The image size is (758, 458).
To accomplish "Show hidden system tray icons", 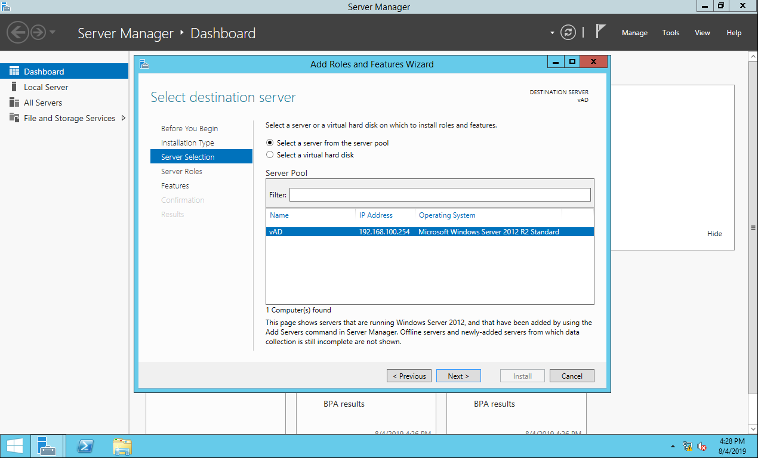I will click(673, 446).
